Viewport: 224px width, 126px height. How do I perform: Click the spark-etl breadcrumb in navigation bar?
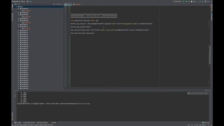16,1
